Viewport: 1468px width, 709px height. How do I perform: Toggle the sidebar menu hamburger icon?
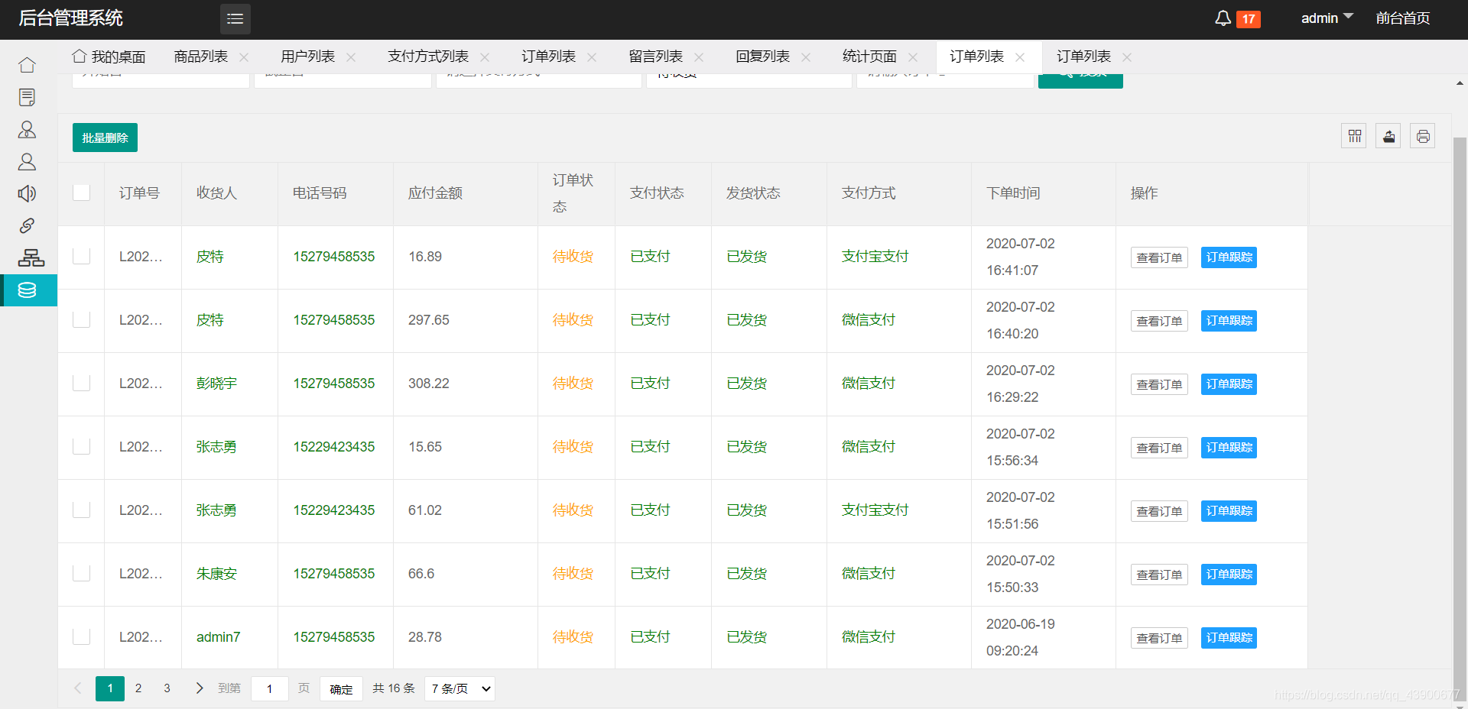coord(235,19)
